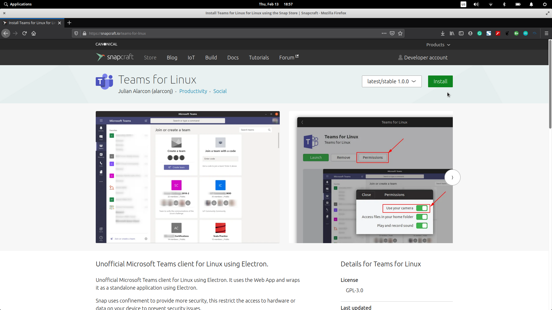Check the battery status indicator
Viewport: 552px width, 310px height.
(x=518, y=4)
